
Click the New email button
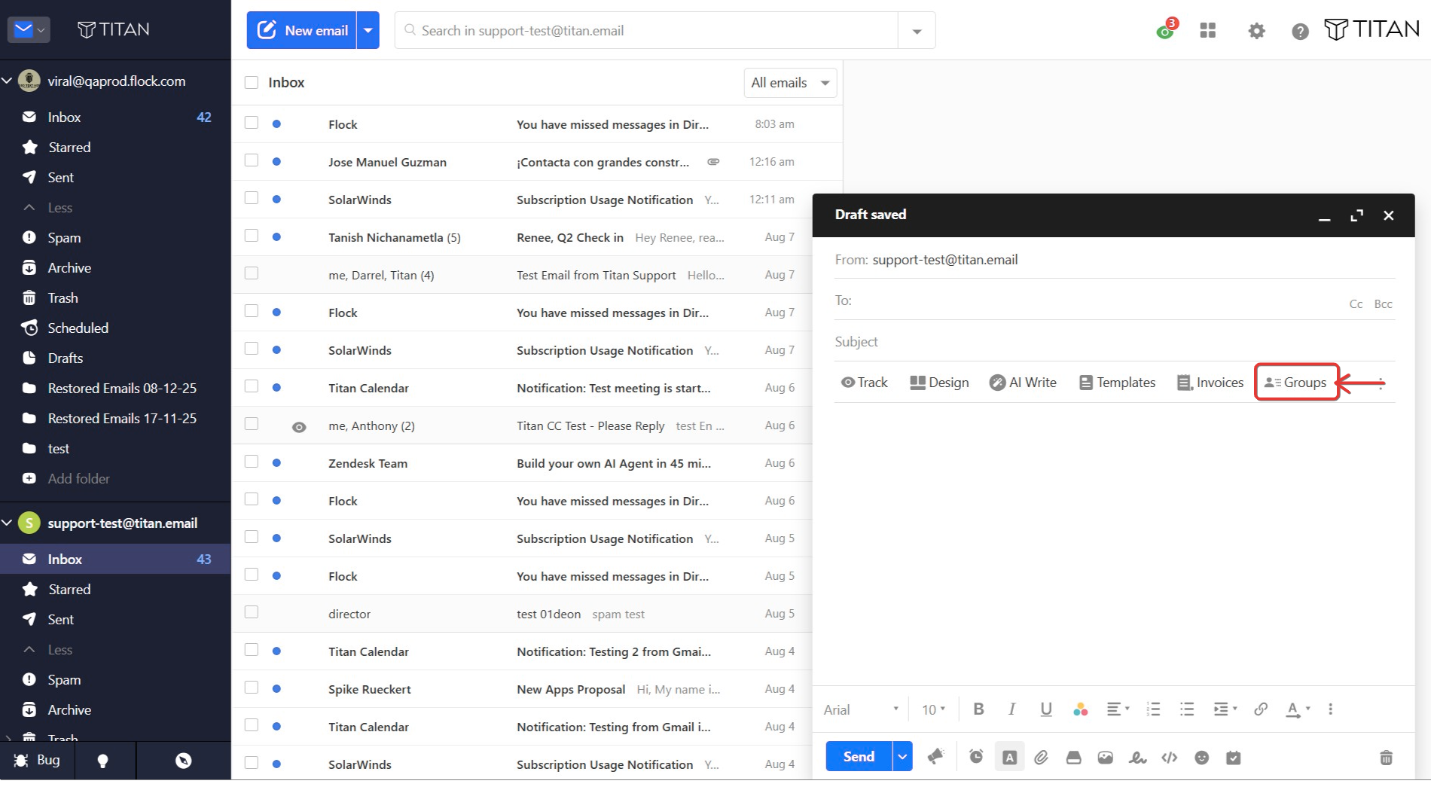point(302,30)
